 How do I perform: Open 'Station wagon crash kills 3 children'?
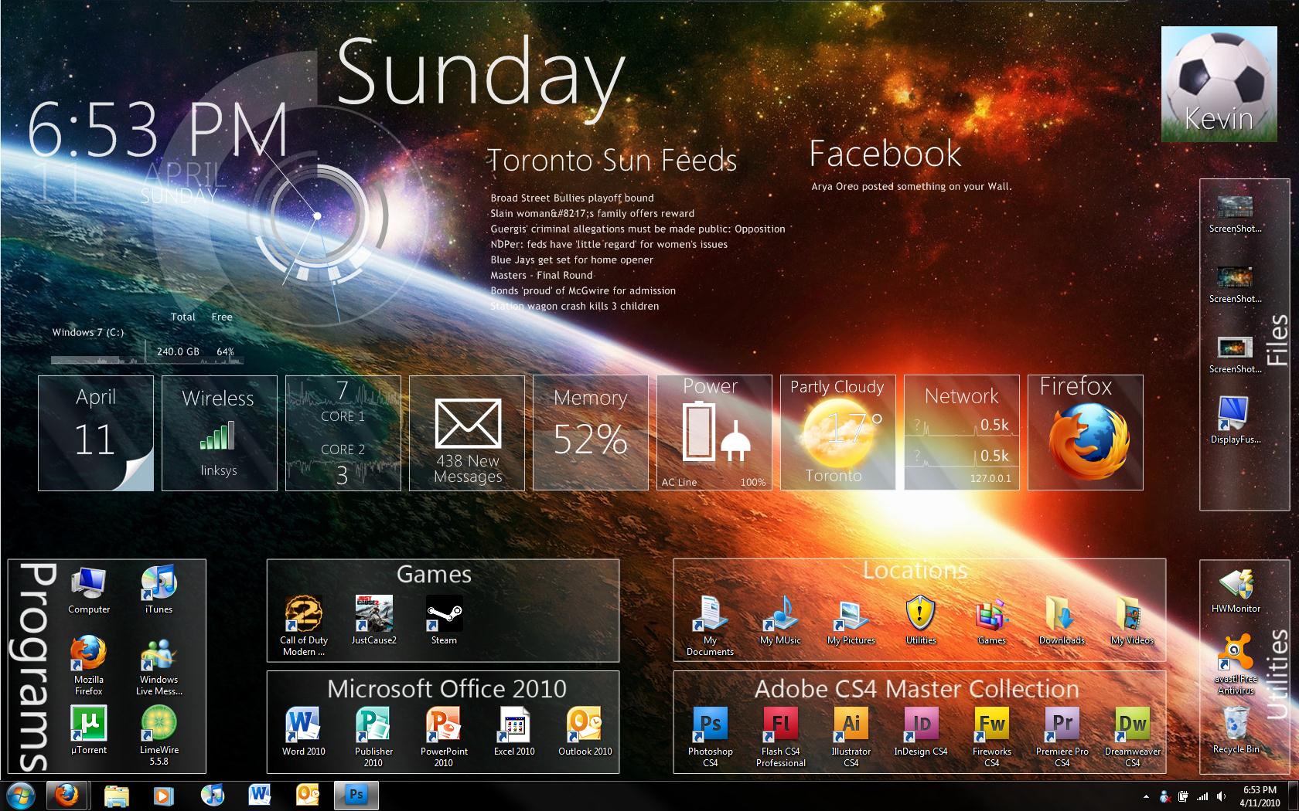click(574, 306)
